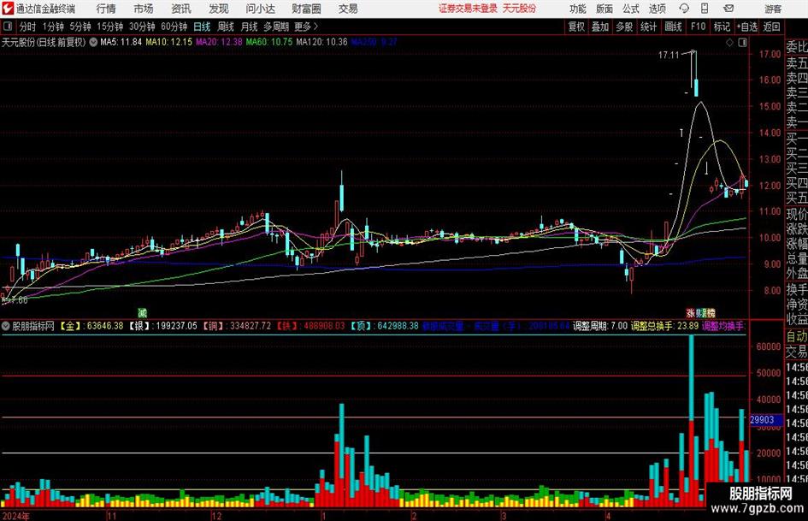
Task: Toggle the right side panel icon
Action: [x=742, y=43]
